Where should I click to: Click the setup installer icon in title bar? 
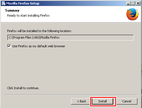click(x=4, y=3)
